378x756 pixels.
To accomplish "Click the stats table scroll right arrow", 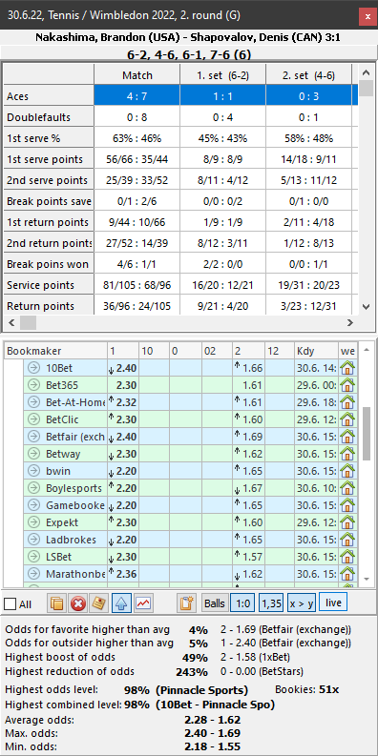I will coord(350,322).
